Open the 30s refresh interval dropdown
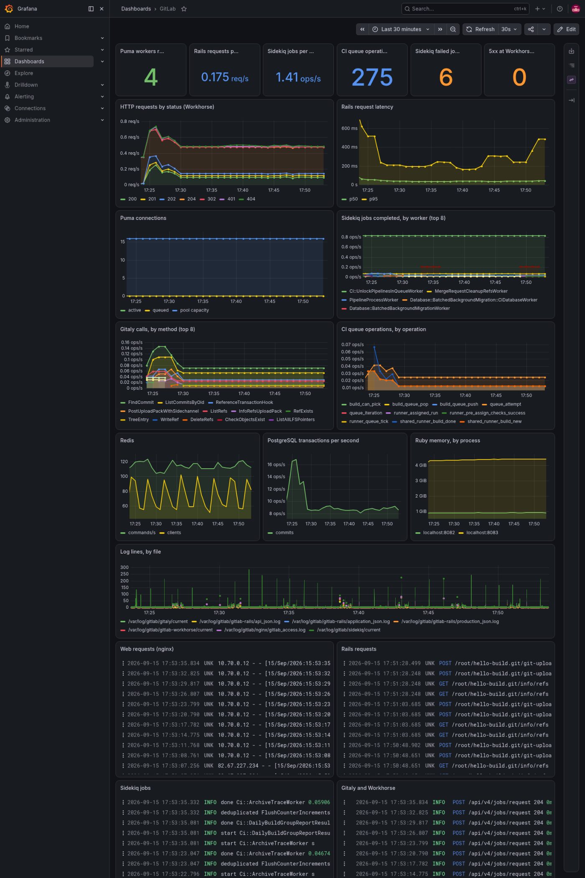Viewport: 585px width, 878px height. 509,29
